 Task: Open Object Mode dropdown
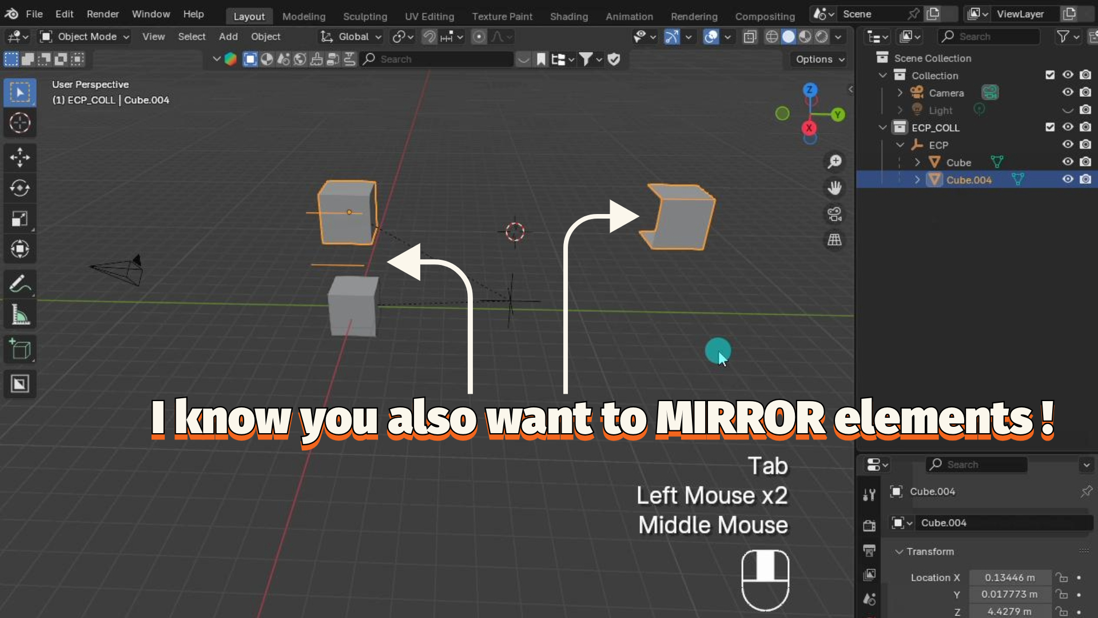pos(85,37)
